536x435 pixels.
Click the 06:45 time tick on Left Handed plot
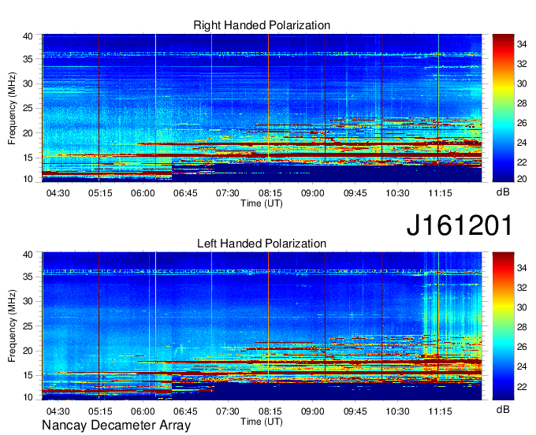click(x=185, y=411)
